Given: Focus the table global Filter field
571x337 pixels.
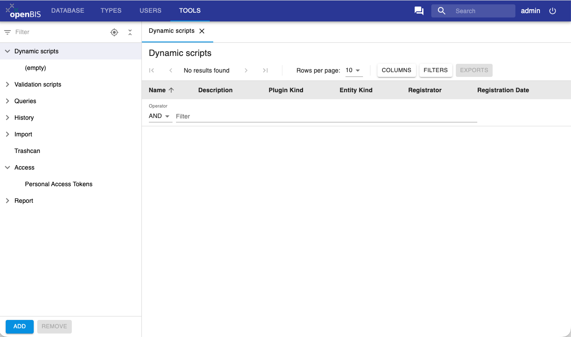Looking at the screenshot, I should [326, 116].
